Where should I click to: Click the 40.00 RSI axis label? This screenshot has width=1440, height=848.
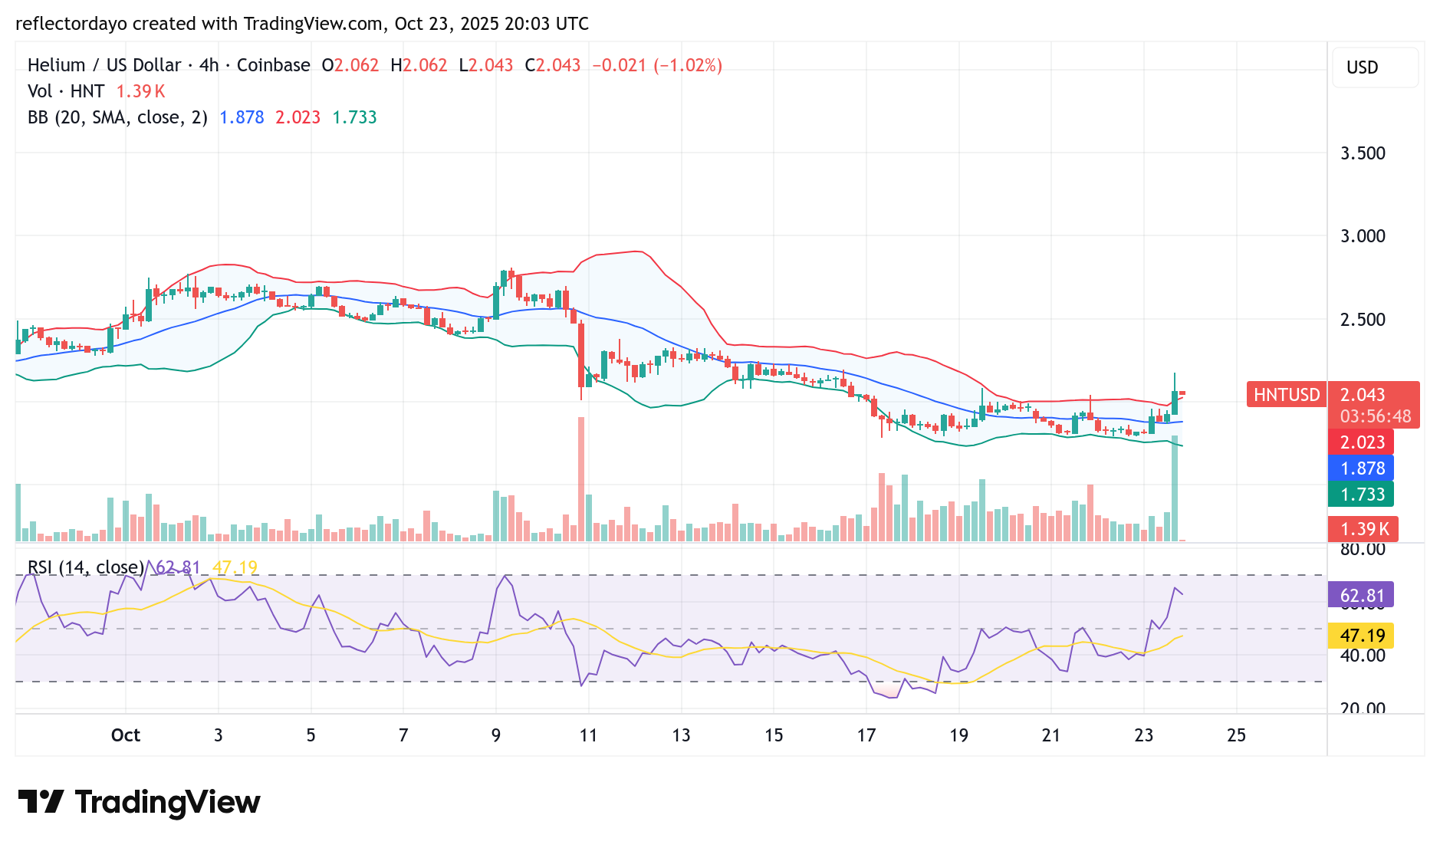1363,656
